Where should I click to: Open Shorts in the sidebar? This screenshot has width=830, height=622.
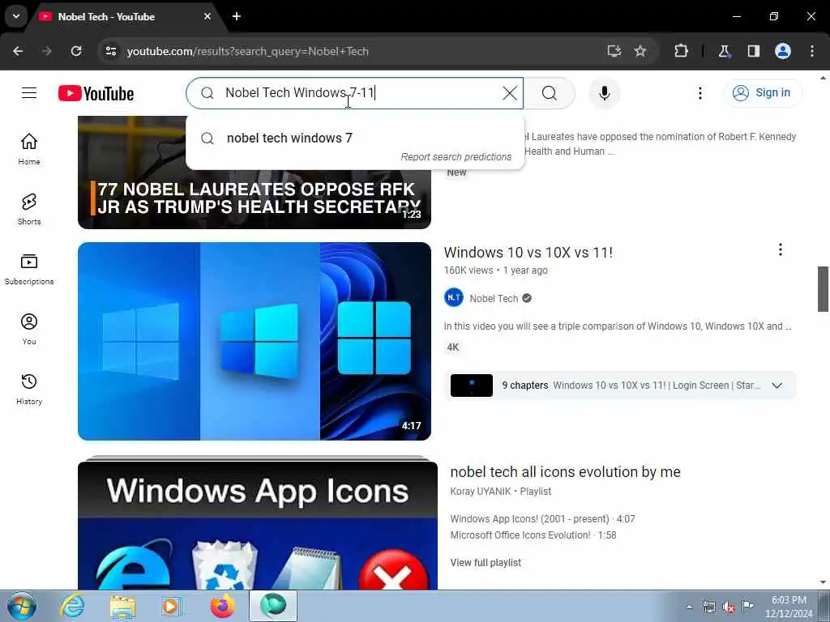tap(29, 209)
